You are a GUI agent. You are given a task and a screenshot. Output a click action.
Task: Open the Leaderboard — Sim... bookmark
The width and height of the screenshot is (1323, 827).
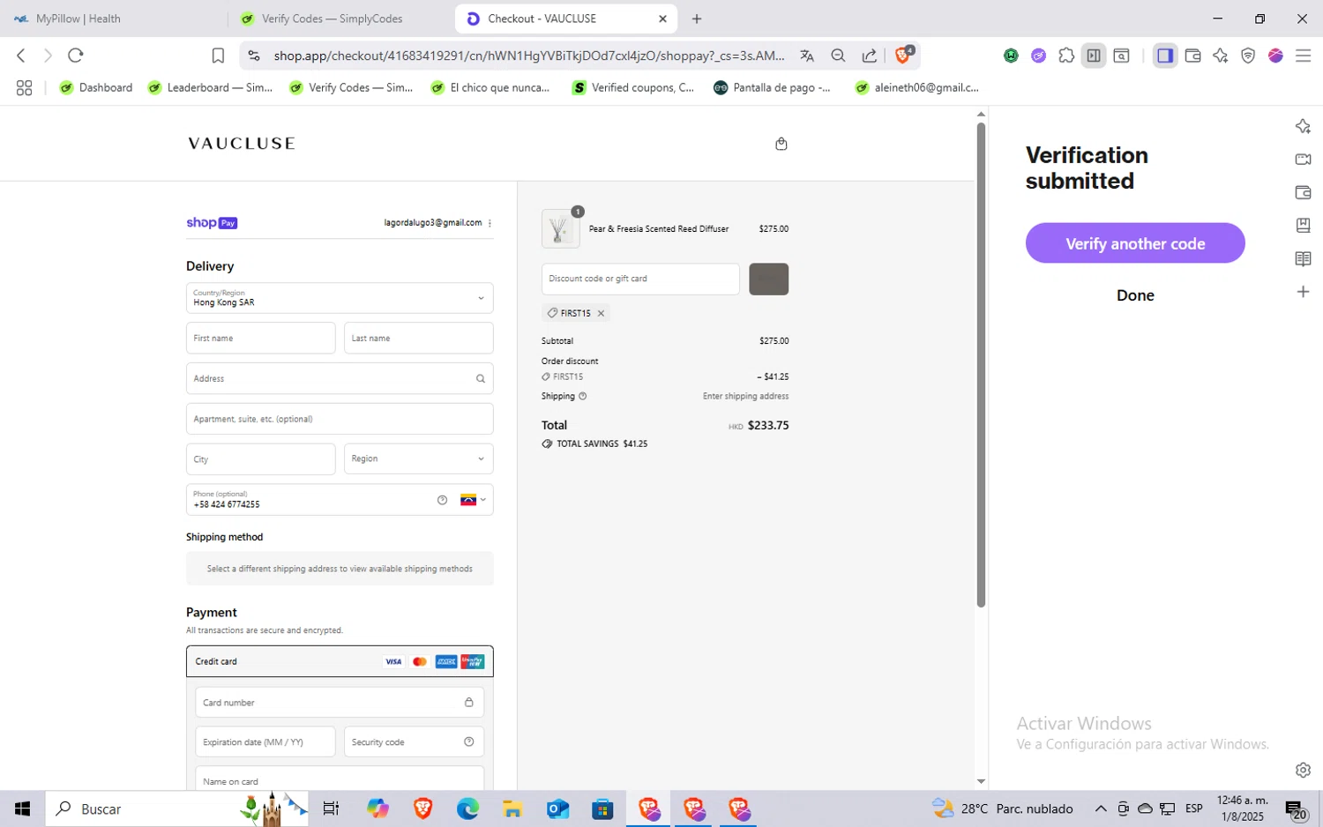point(211,87)
